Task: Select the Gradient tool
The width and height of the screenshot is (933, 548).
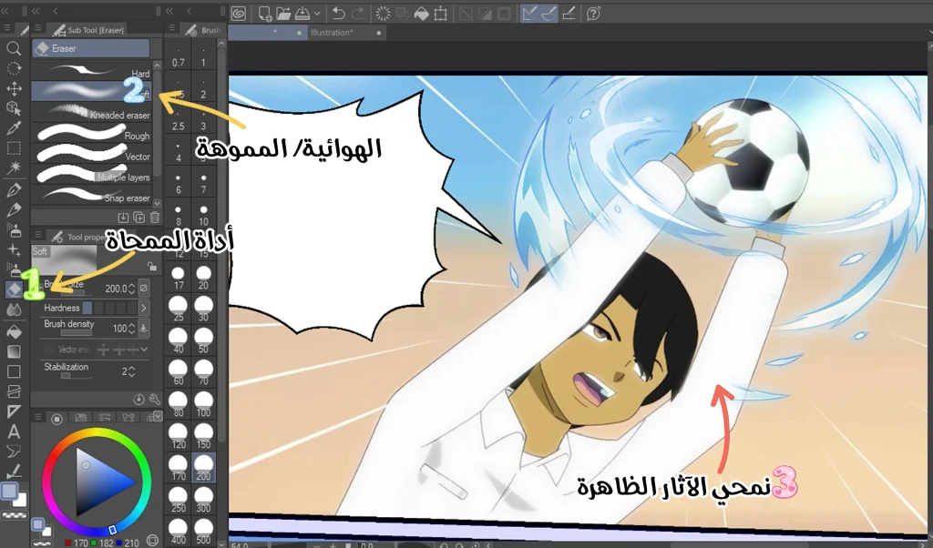Action: [x=14, y=352]
